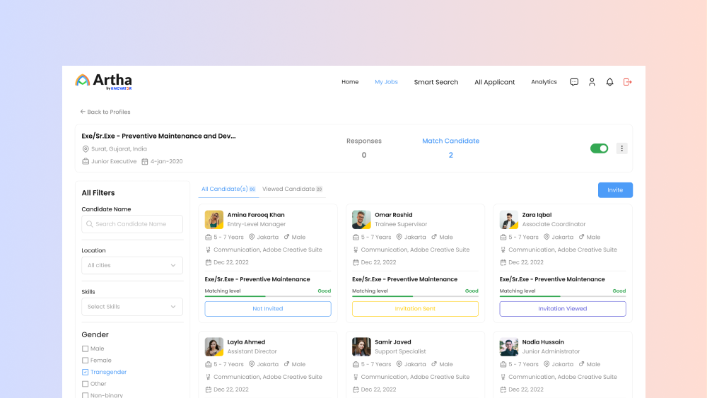707x398 pixels.
Task: Click Zara Iqbal's matching level bar
Action: [x=563, y=296]
